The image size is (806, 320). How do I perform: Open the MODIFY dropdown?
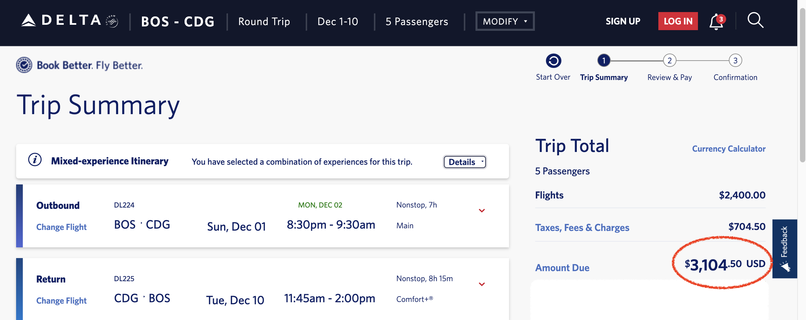click(x=505, y=21)
